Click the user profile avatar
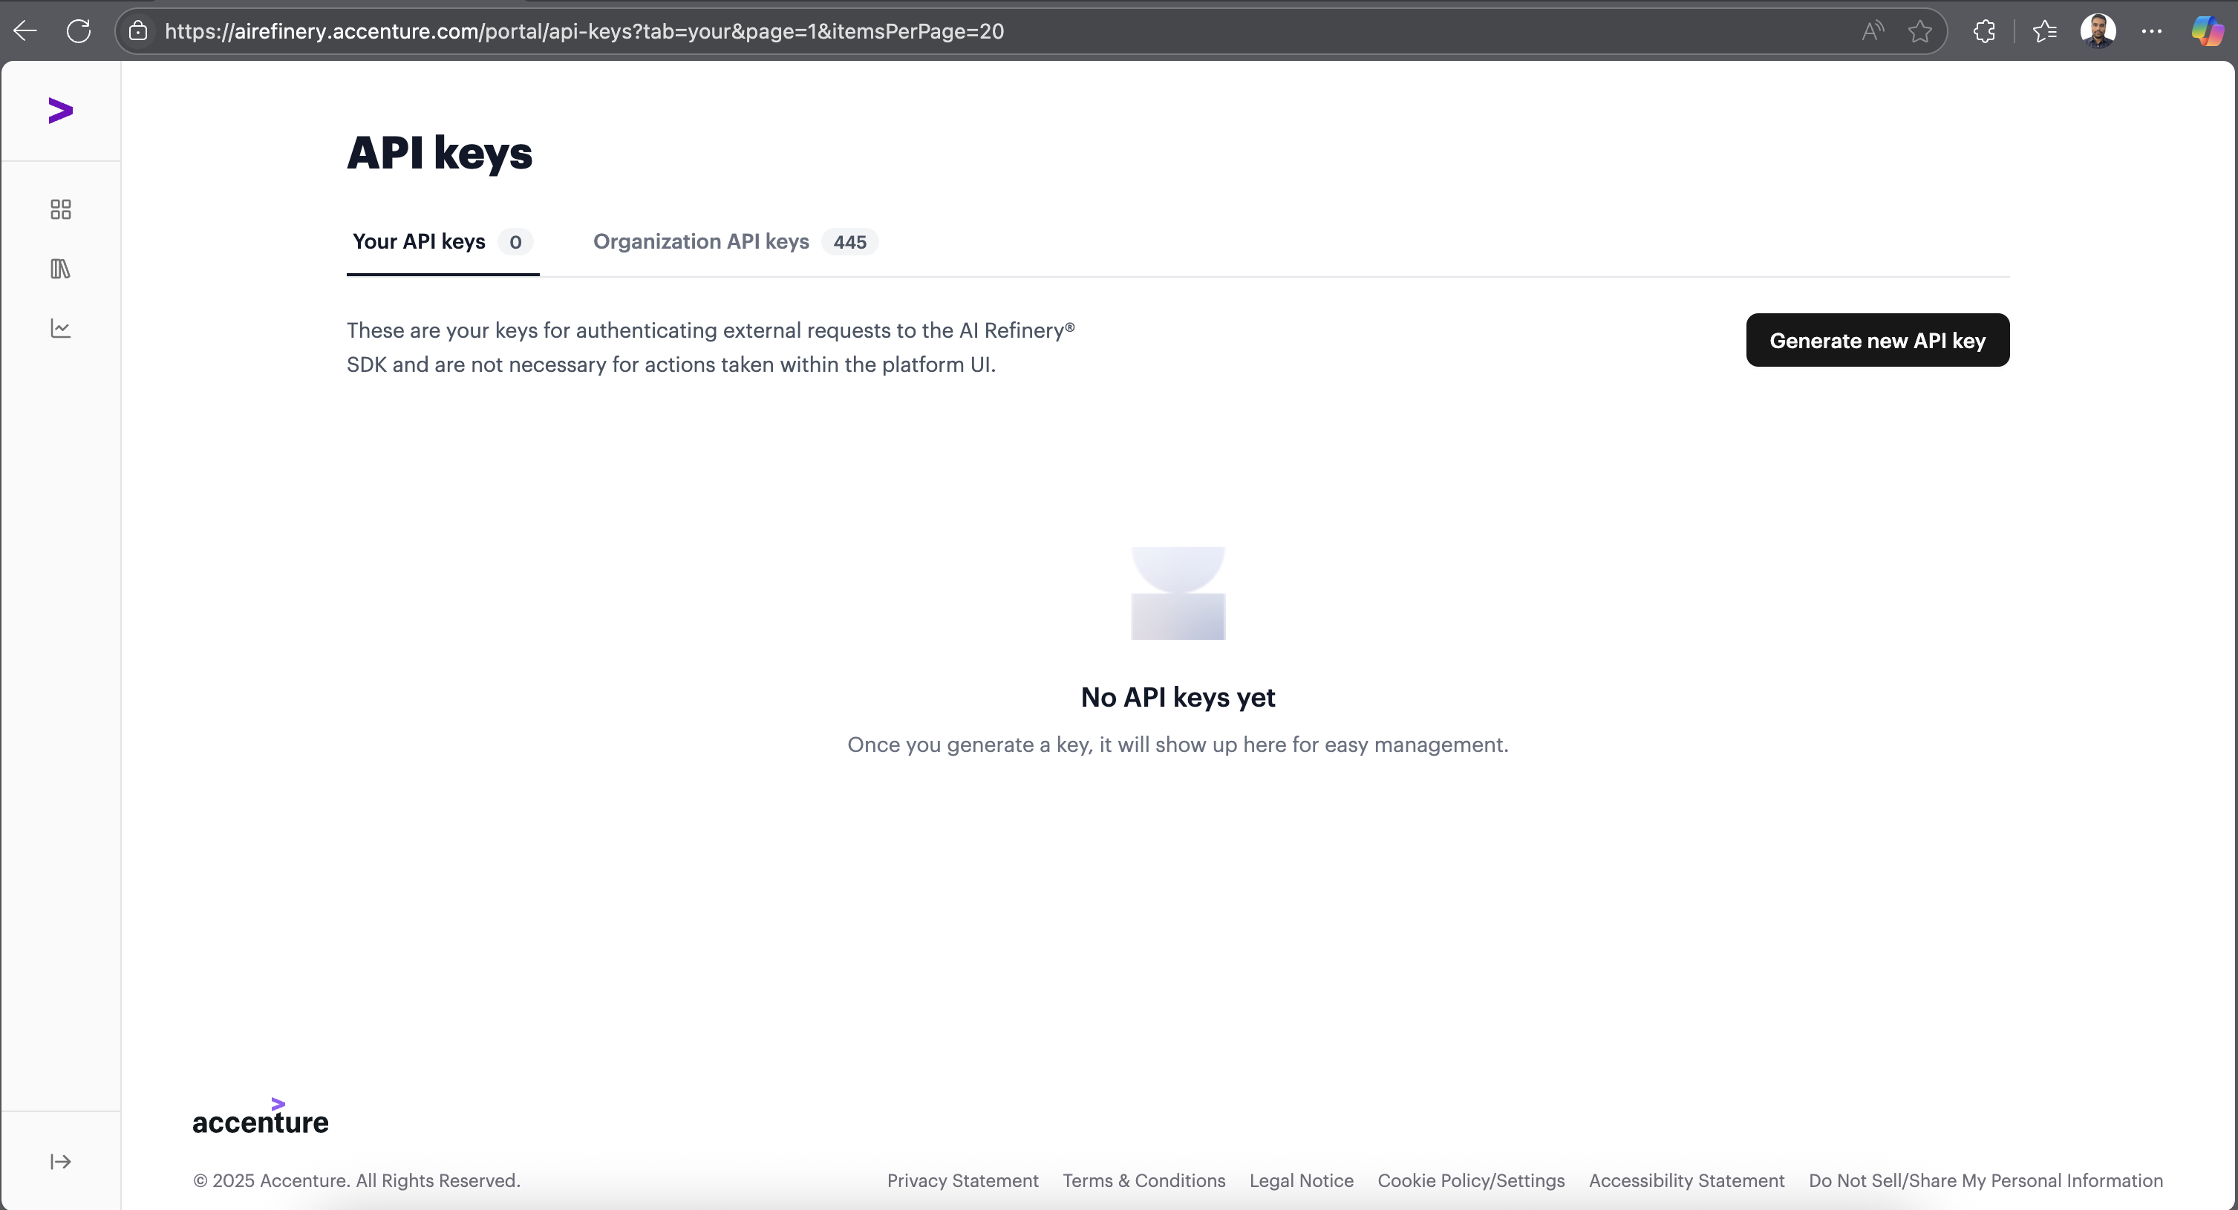The width and height of the screenshot is (2238, 1210). (2097, 31)
